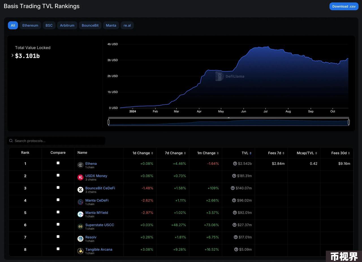The image size is (362, 262).
Task: Tick the compare checkbox for BounceBit CeDeFi
Action: (x=58, y=187)
